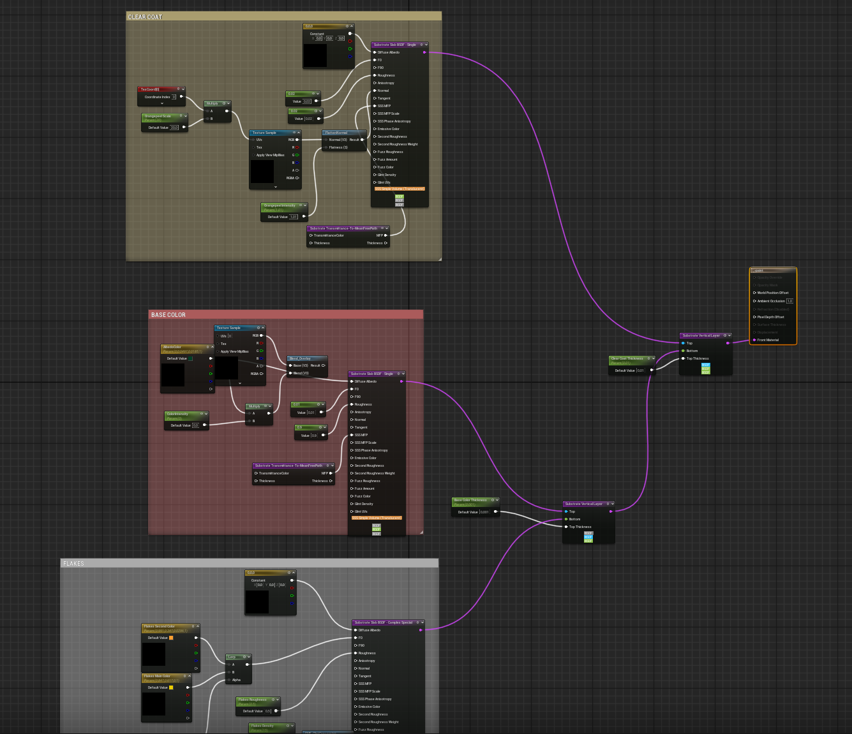Select the CLEAR COAT comment box title
Viewport: 852px width, 734px height.
click(x=146, y=17)
